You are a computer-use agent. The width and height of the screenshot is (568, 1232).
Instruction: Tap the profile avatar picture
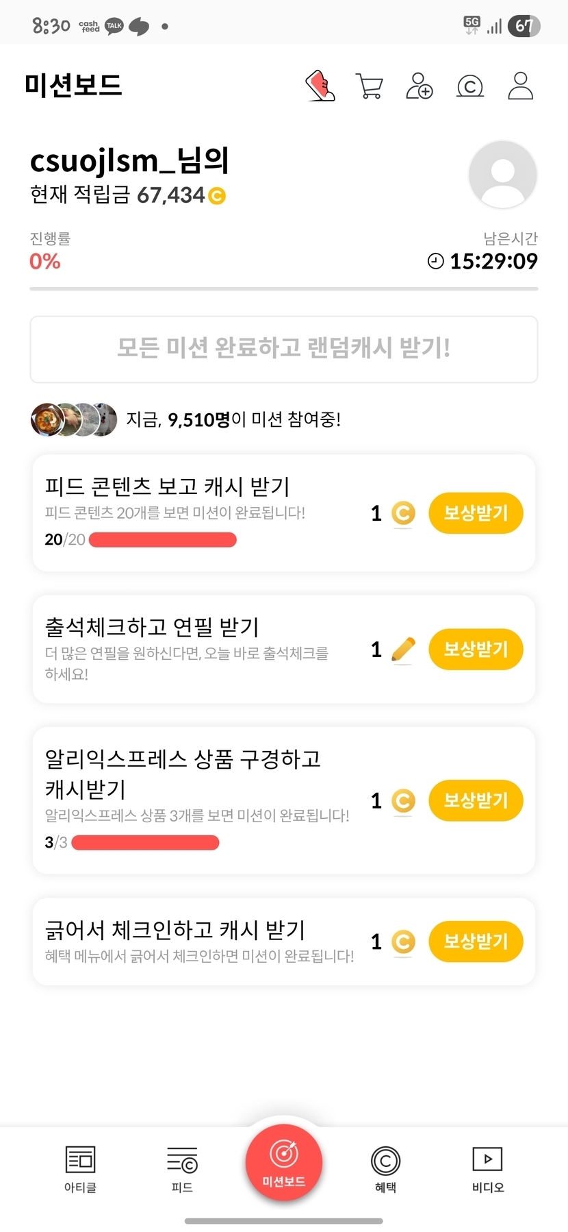pos(502,175)
